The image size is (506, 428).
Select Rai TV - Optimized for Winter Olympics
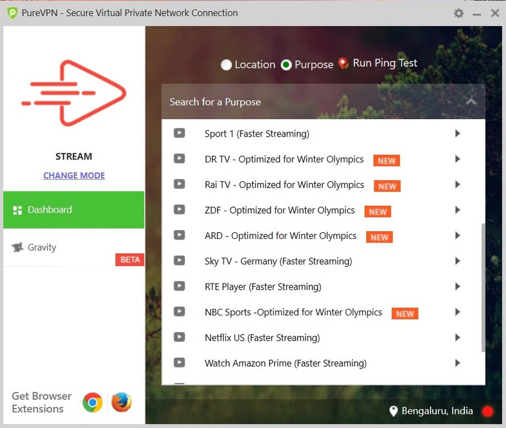284,184
